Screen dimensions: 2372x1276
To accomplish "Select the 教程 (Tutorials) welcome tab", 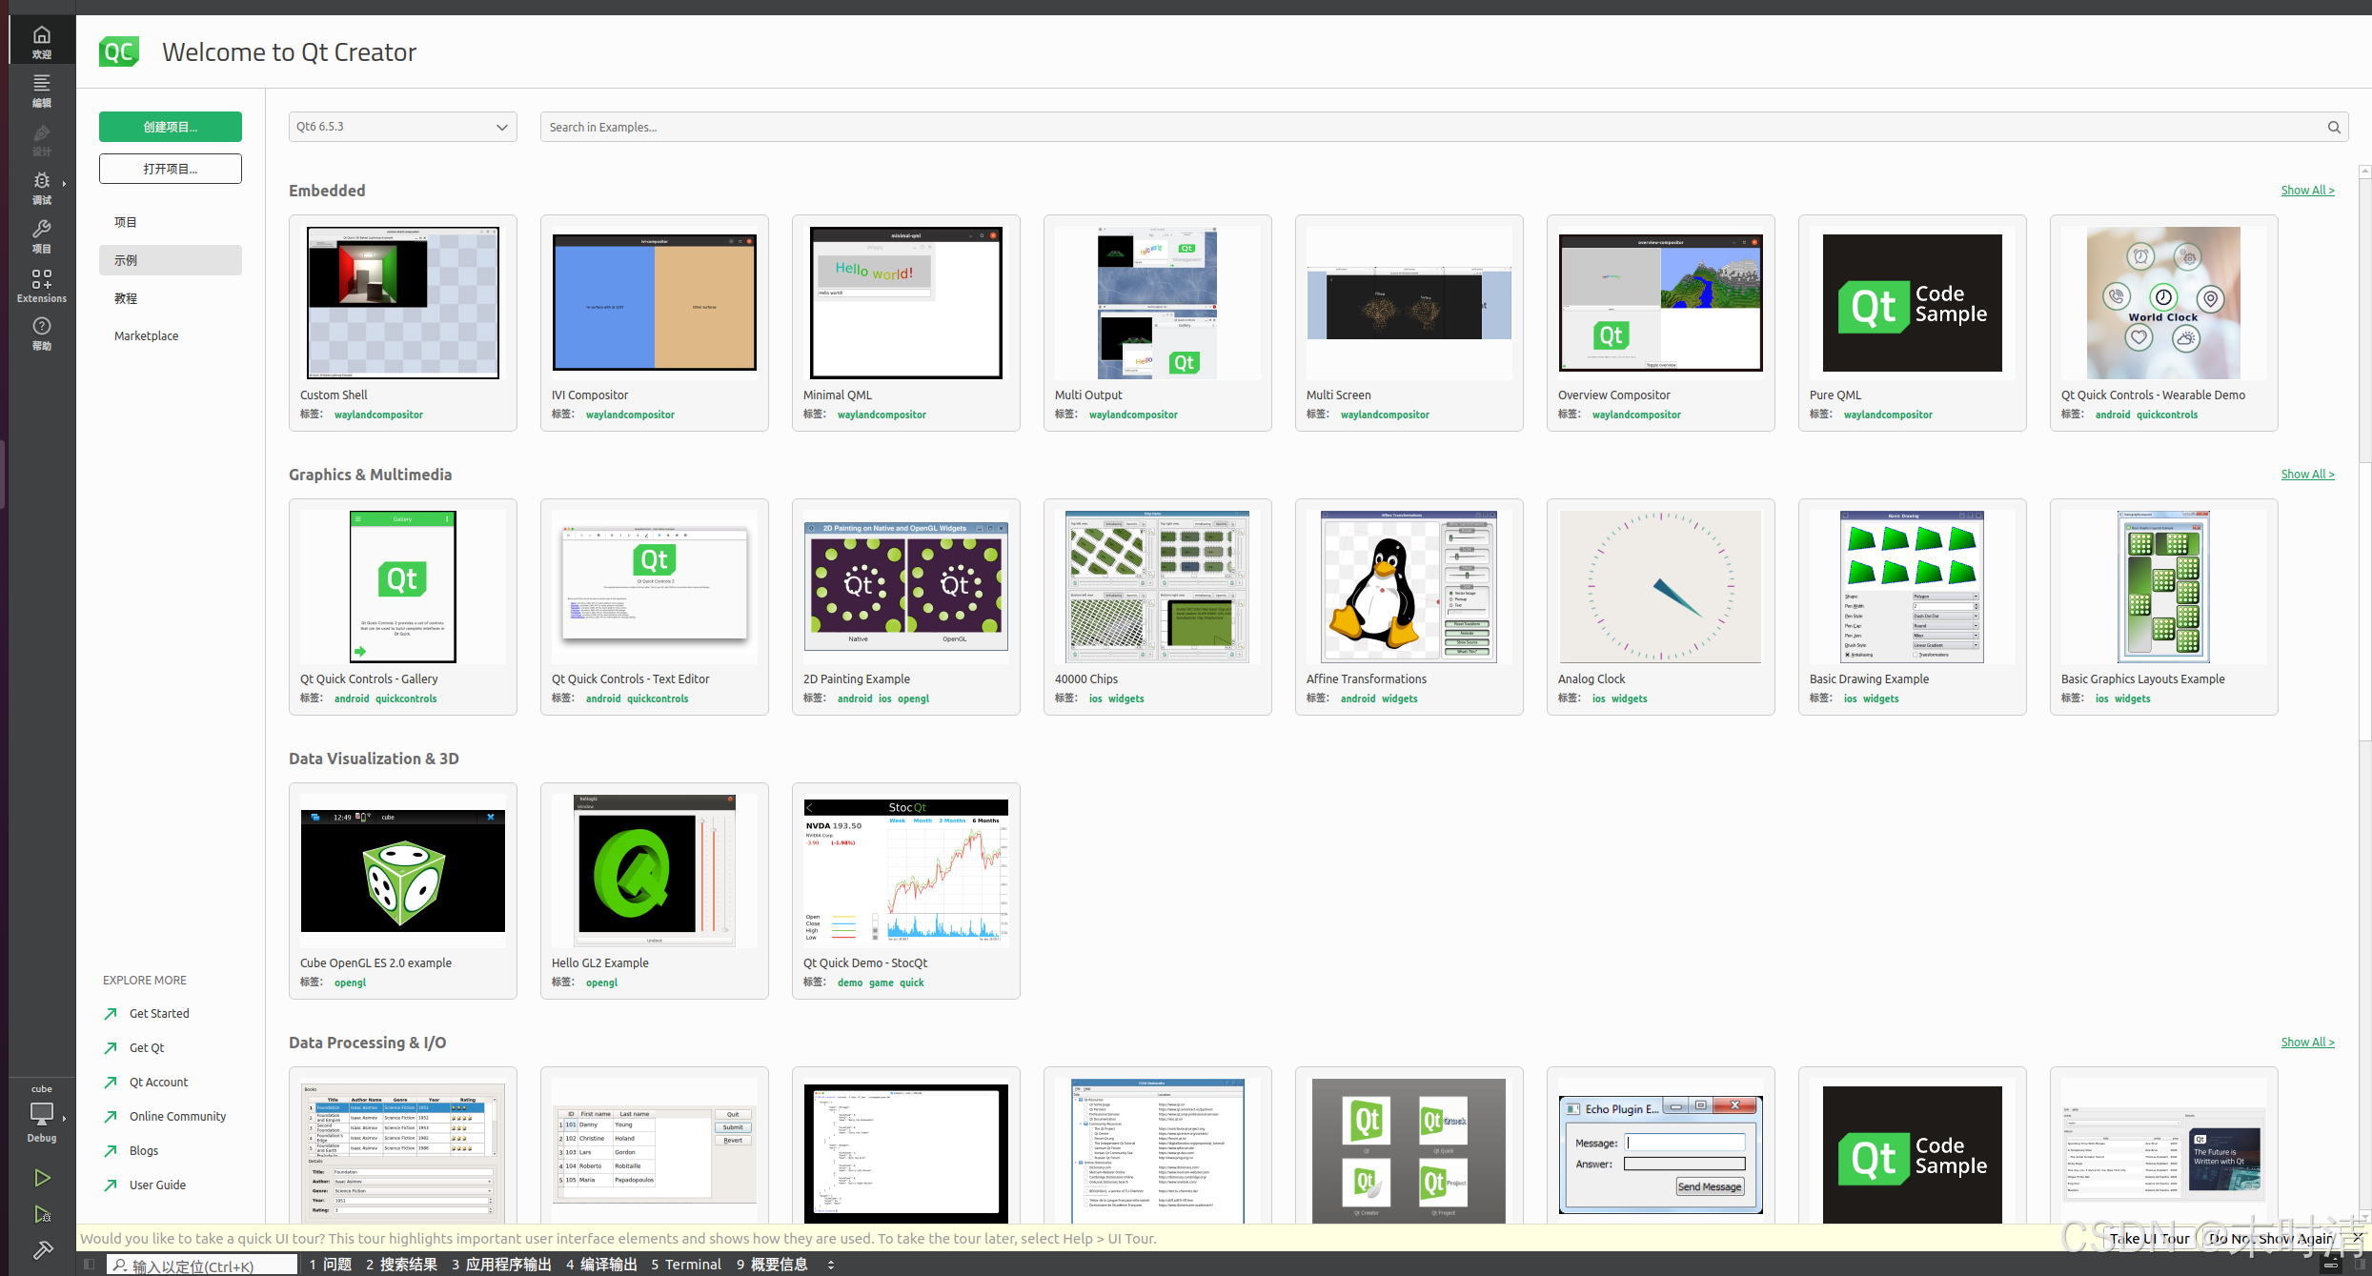I will click(171, 298).
